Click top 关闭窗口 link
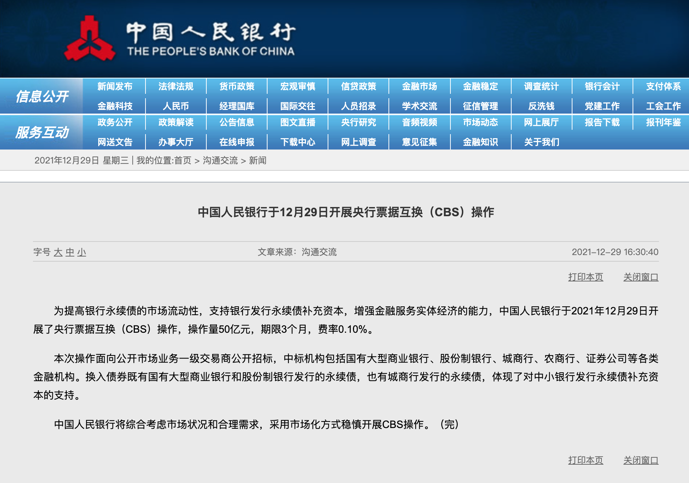Screen dimensions: 689x483 click(x=641, y=277)
